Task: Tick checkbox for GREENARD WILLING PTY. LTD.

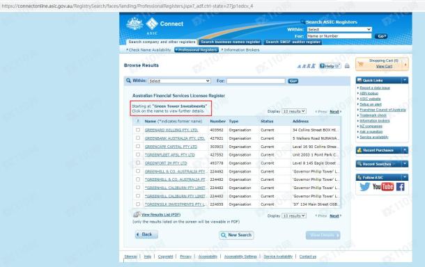Action: tap(138, 130)
